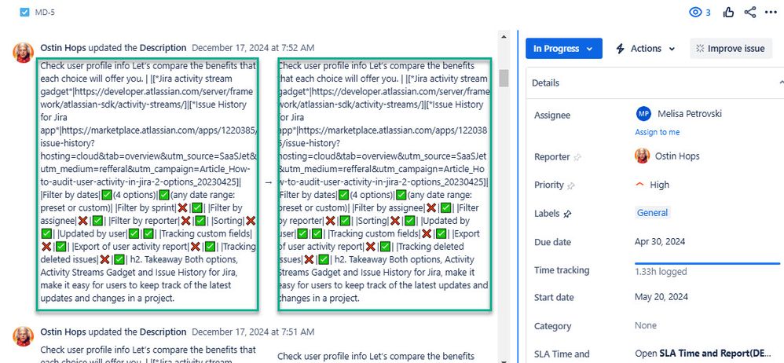Click the pin icon next to Priority
784x363 pixels.
coord(570,186)
